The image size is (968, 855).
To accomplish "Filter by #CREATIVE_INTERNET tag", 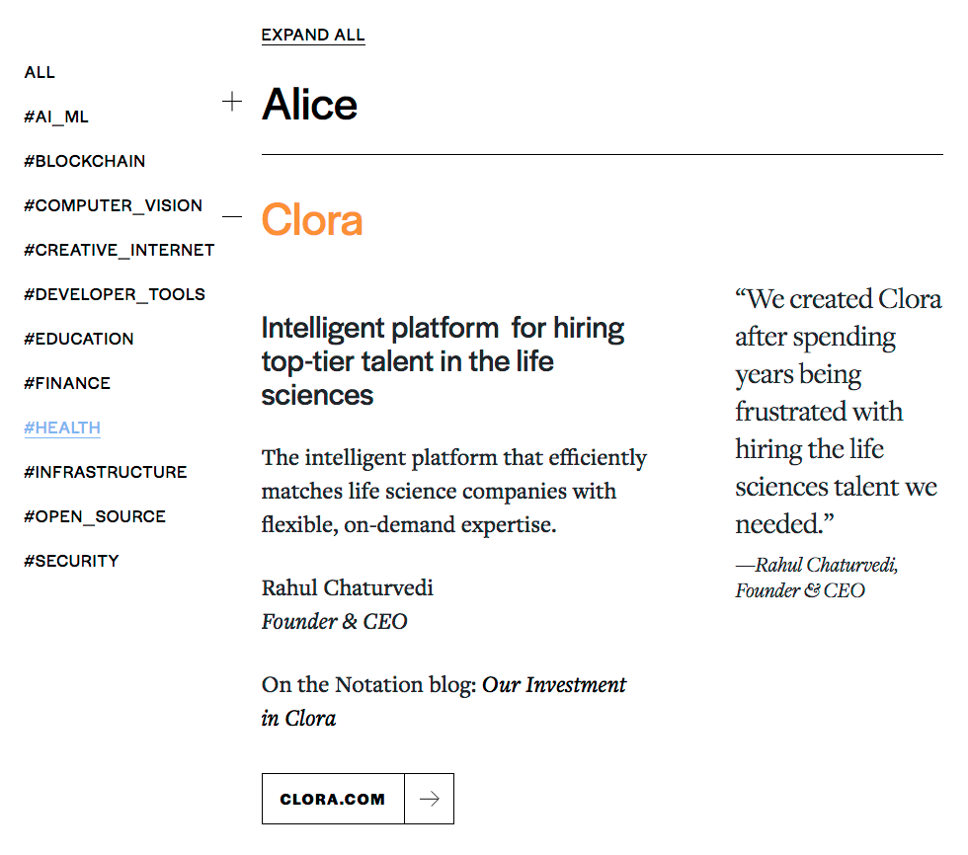I will pos(120,251).
